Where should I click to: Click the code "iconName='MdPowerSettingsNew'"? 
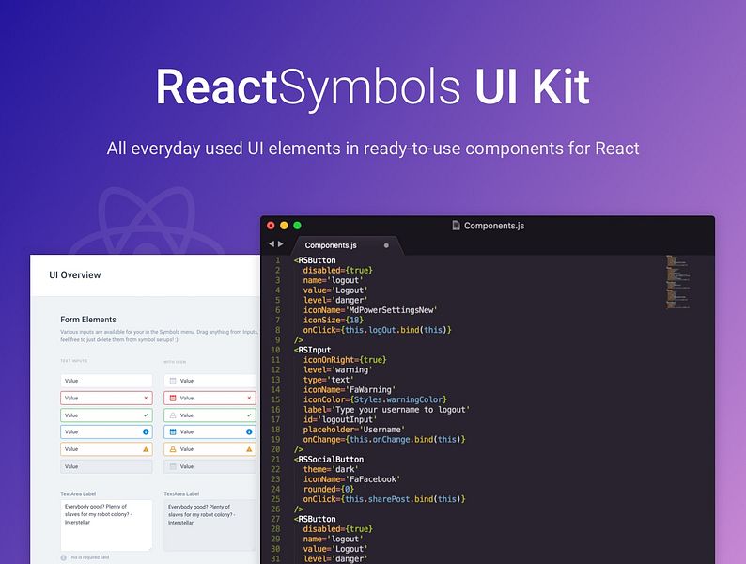pos(370,310)
